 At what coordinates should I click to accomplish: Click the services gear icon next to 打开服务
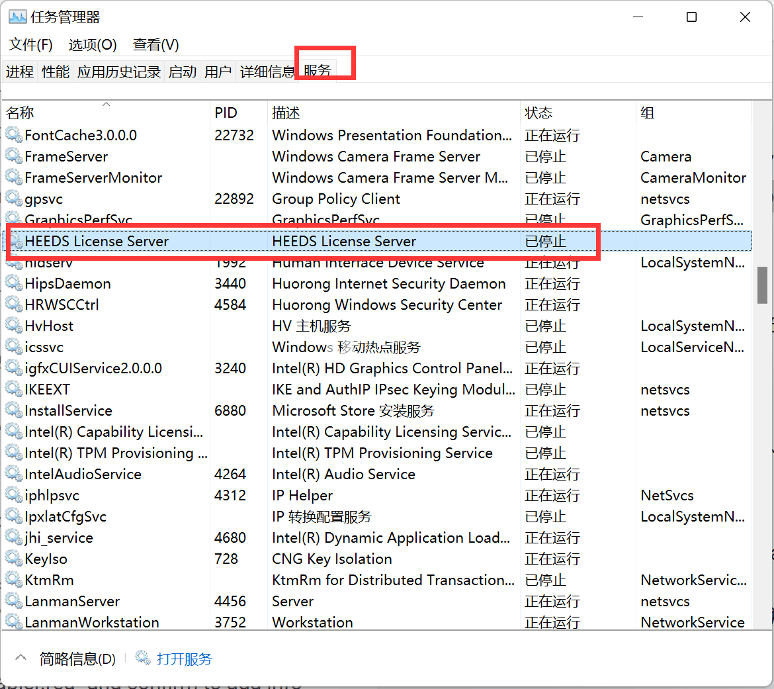(x=143, y=658)
